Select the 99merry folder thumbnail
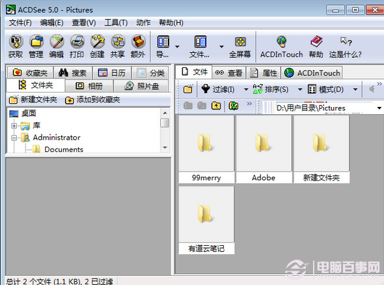 point(206,149)
